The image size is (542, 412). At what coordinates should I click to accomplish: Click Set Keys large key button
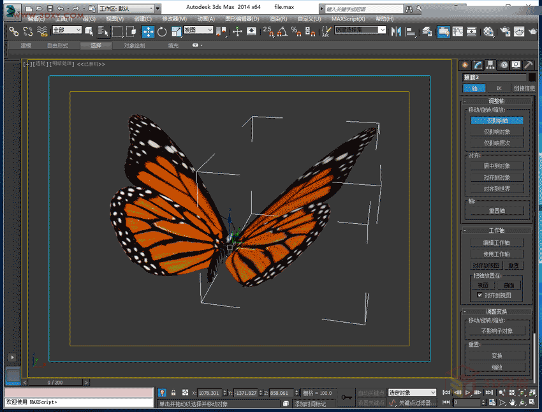tap(346, 397)
